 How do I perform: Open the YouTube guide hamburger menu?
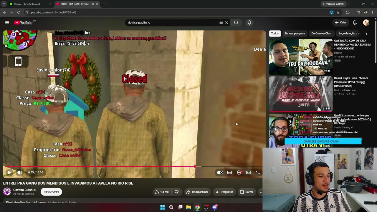pos(7,23)
